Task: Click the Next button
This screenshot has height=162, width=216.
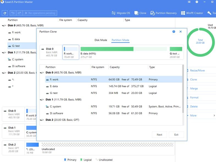Action: click(159, 135)
